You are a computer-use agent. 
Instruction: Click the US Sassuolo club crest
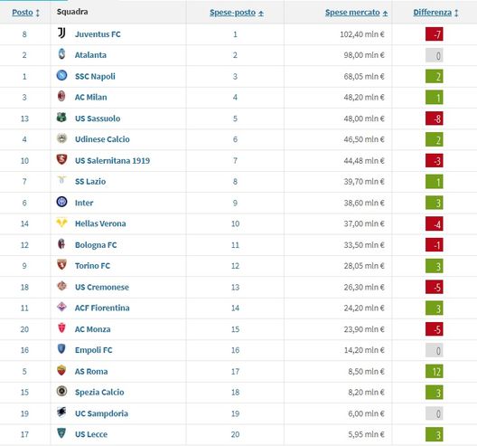[x=61, y=118]
